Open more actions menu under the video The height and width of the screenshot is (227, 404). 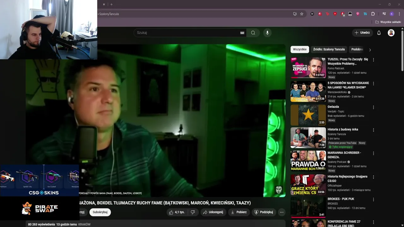tap(282, 212)
